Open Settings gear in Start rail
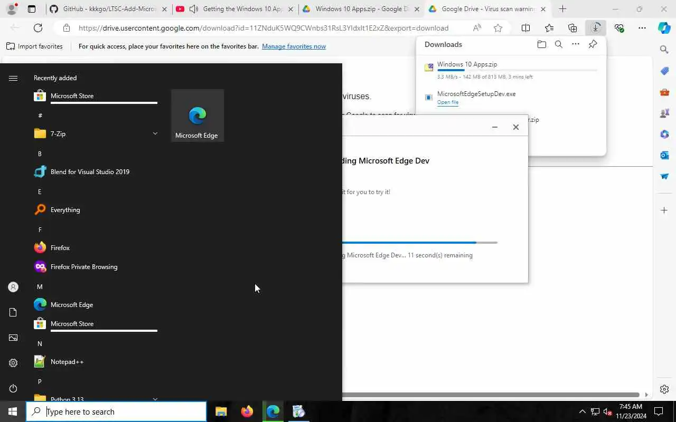Screen dimensions: 676x422 click(x=13, y=363)
